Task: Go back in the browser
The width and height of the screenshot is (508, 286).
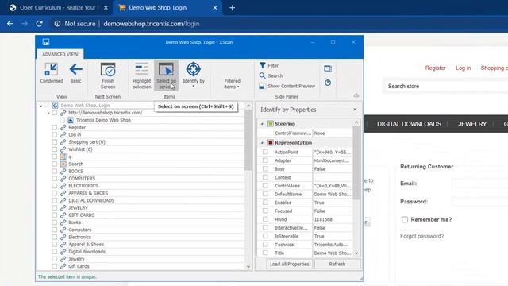Action: [10, 24]
